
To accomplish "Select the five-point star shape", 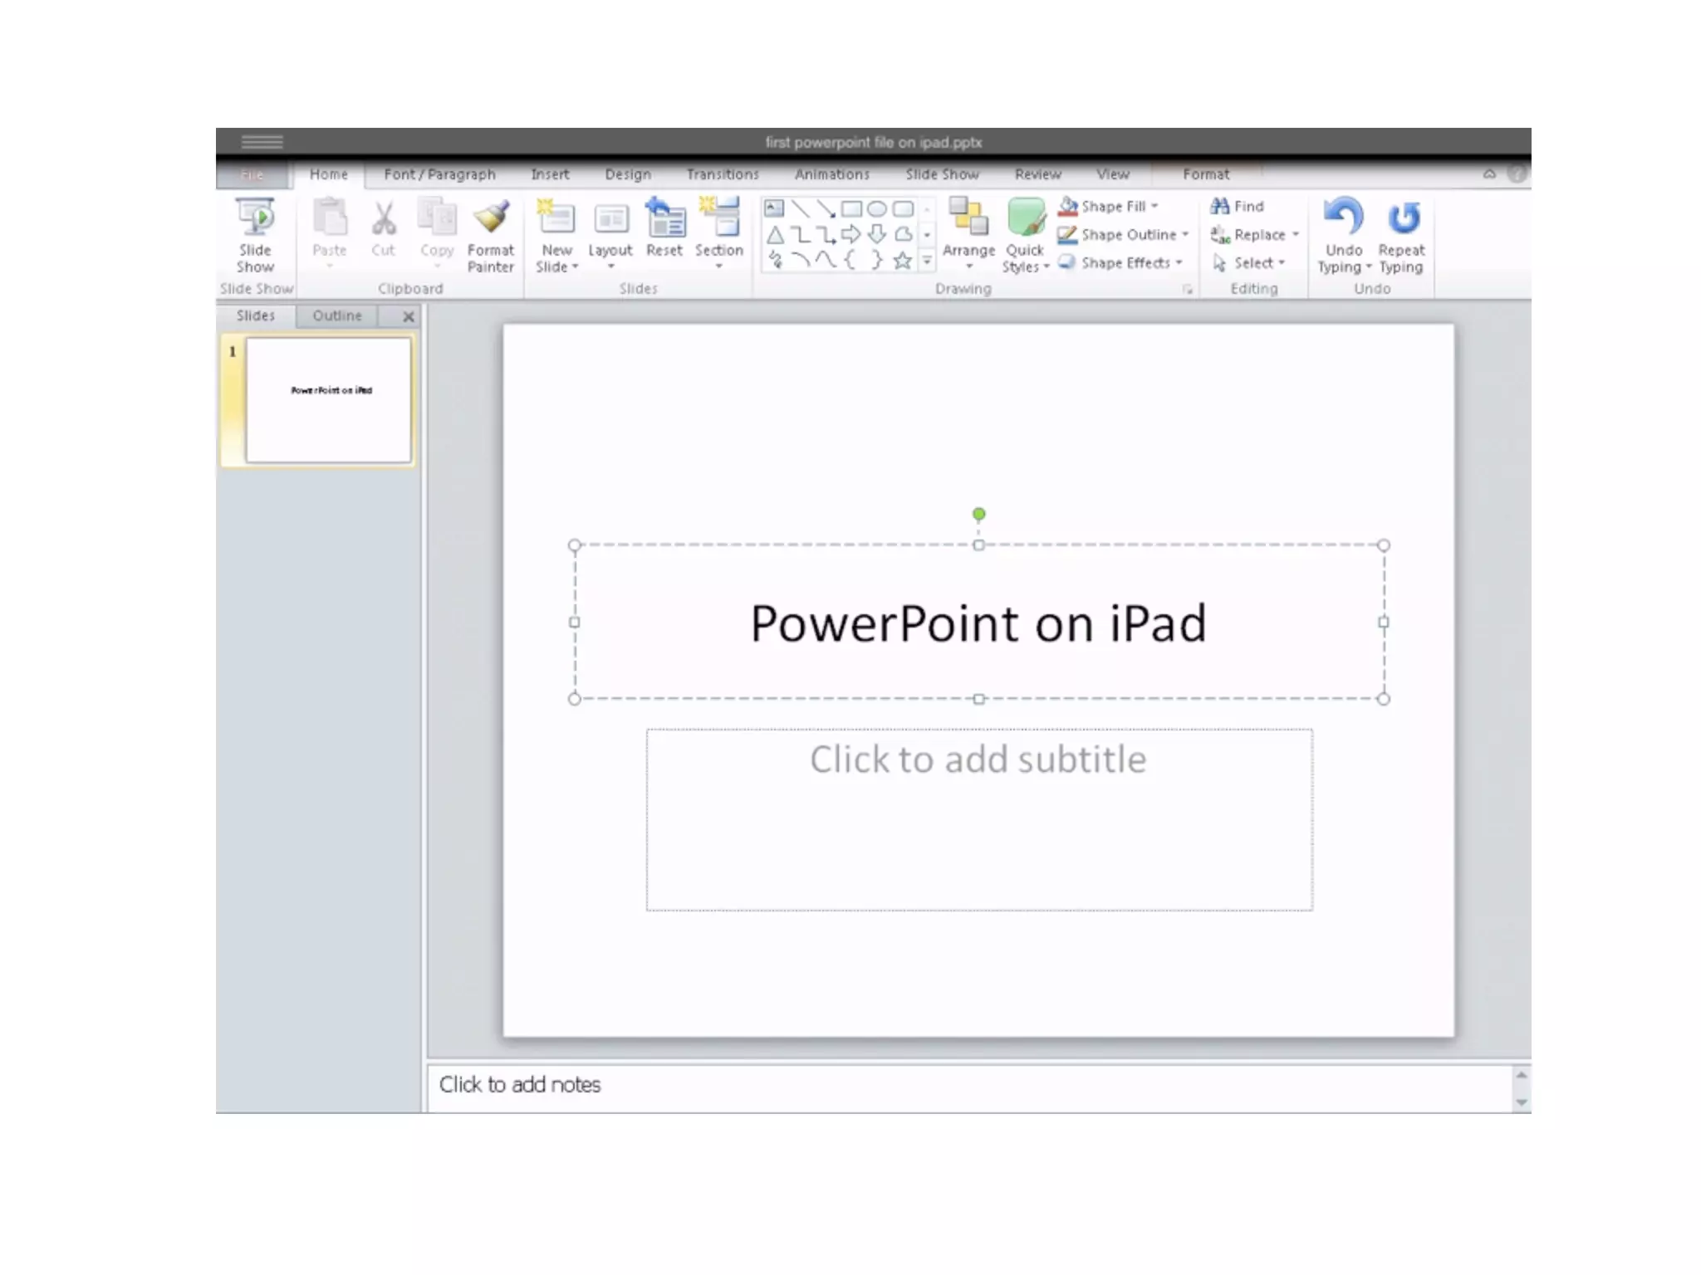I will 902,261.
